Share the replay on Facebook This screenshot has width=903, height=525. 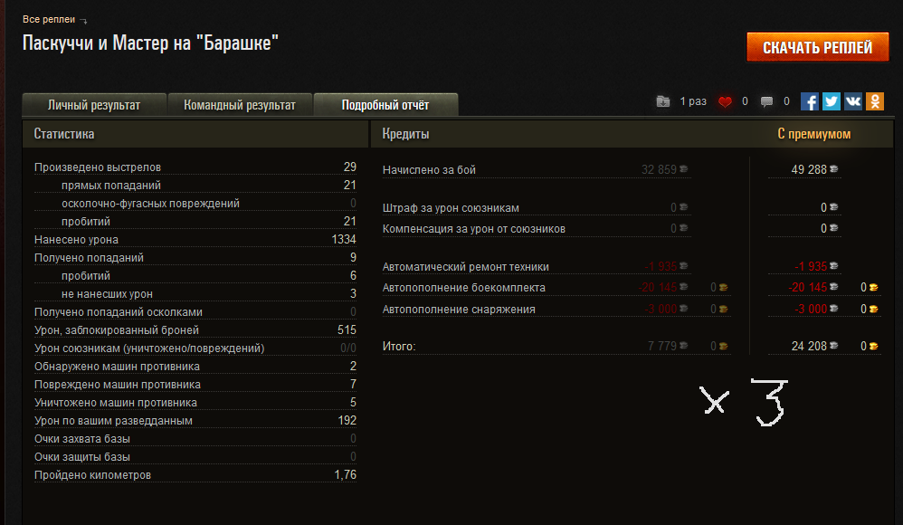point(809,101)
